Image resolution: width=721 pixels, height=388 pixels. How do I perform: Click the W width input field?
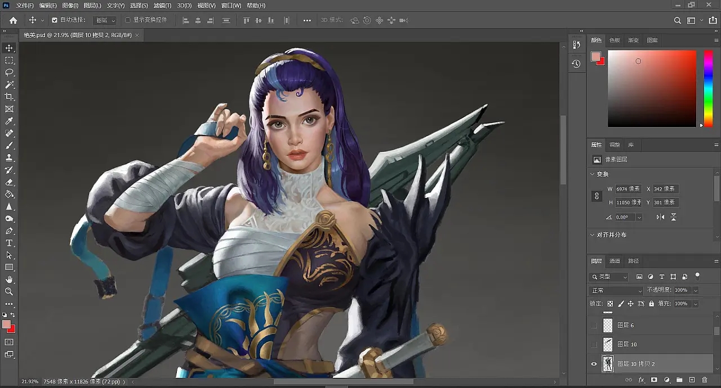click(x=629, y=189)
